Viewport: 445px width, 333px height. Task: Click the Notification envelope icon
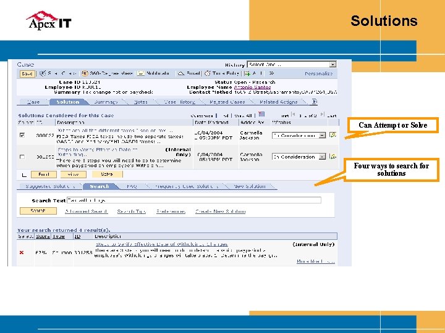tap(141, 73)
